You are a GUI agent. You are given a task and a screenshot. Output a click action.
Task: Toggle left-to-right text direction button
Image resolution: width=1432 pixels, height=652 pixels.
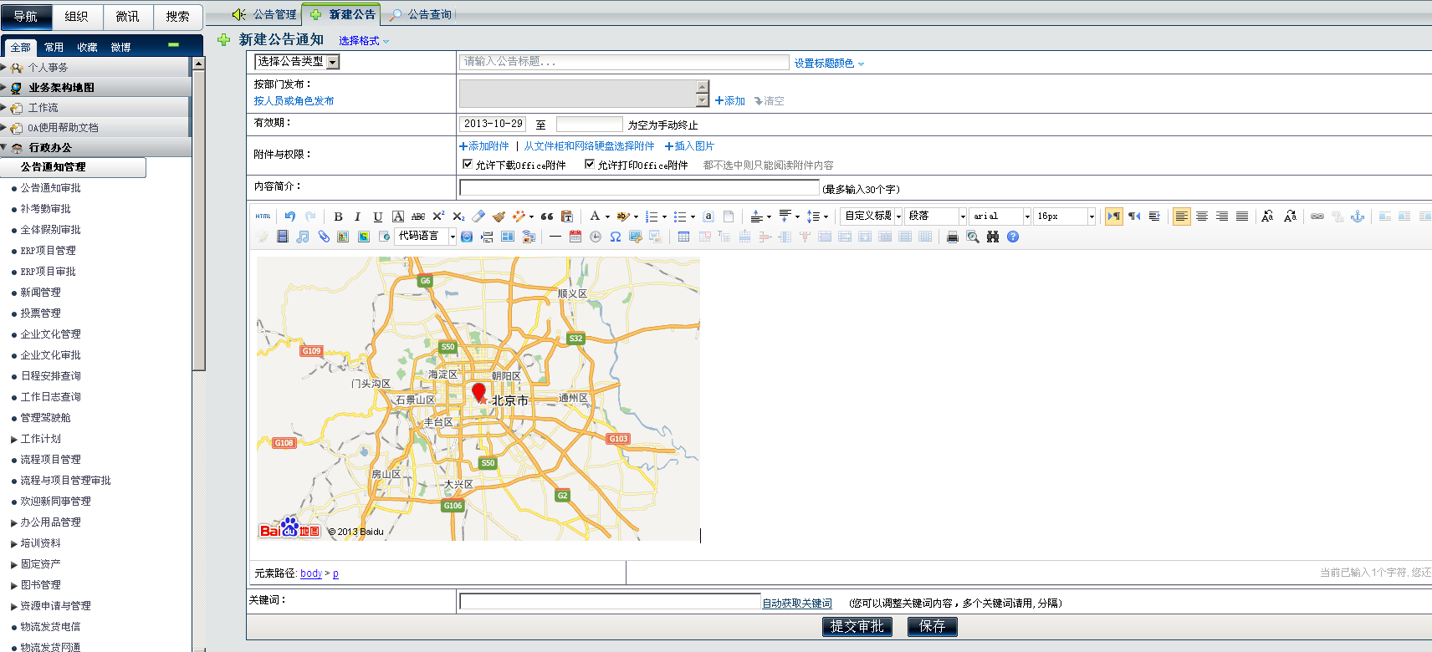1114,216
